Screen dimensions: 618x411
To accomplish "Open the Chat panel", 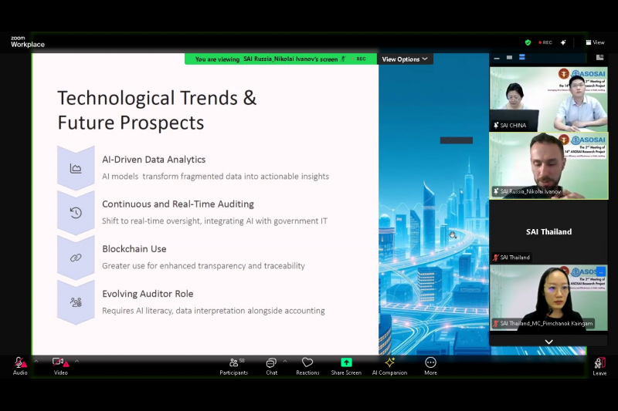I will point(271,366).
